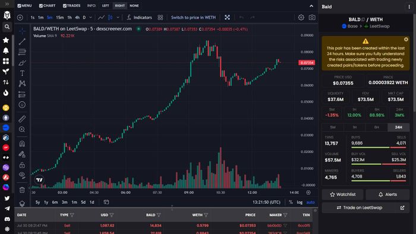This screenshot has height=234, width=416.
Task: Pick the ruler measure tool
Action: point(23,119)
